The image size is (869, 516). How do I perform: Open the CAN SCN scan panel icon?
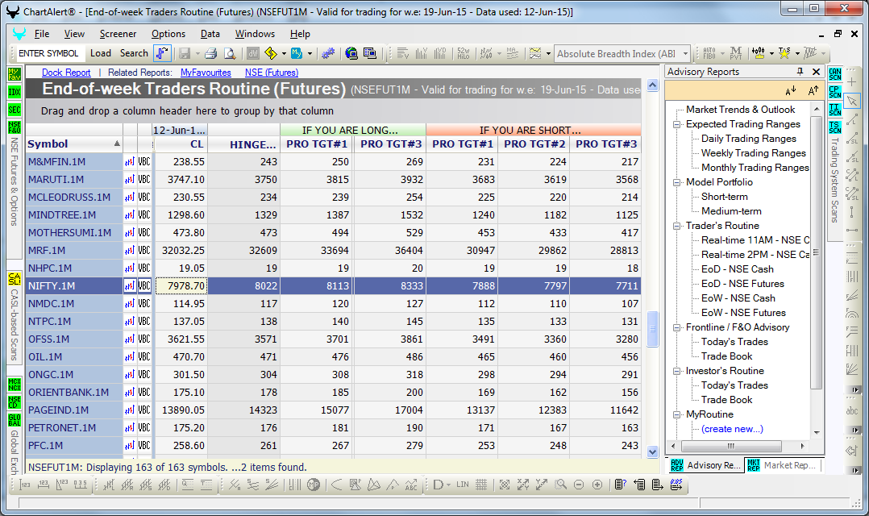coord(835,73)
